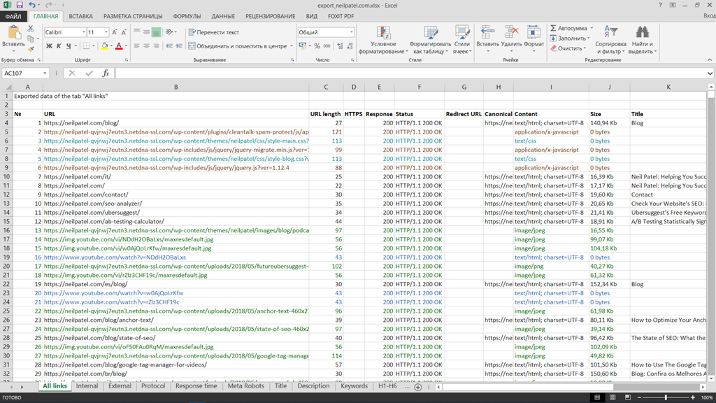Viewport: 716px width, 403px height.
Task: Open the Response time sheet tab
Action: click(196, 386)
